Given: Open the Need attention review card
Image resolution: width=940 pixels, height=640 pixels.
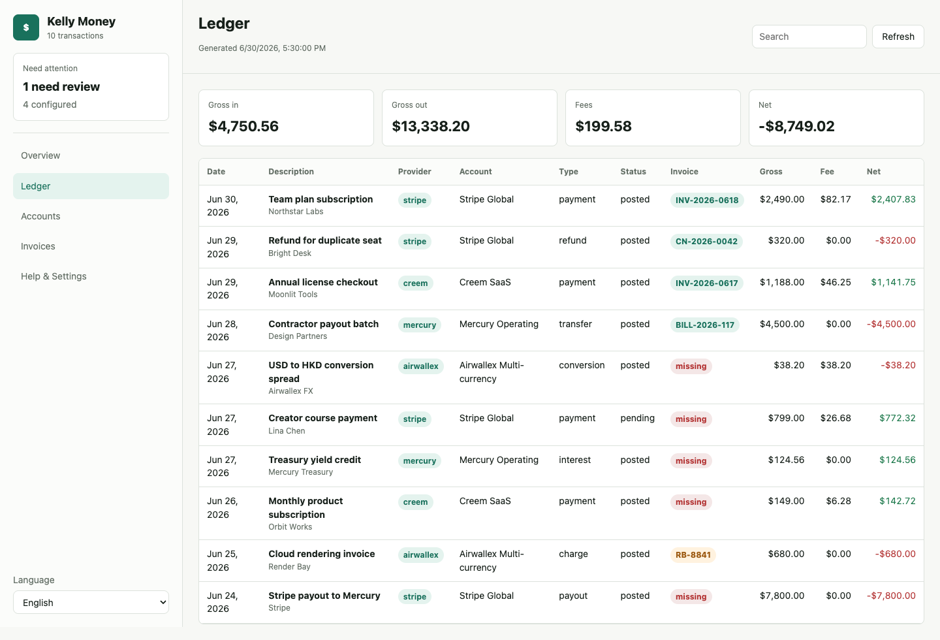Looking at the screenshot, I should (91, 87).
